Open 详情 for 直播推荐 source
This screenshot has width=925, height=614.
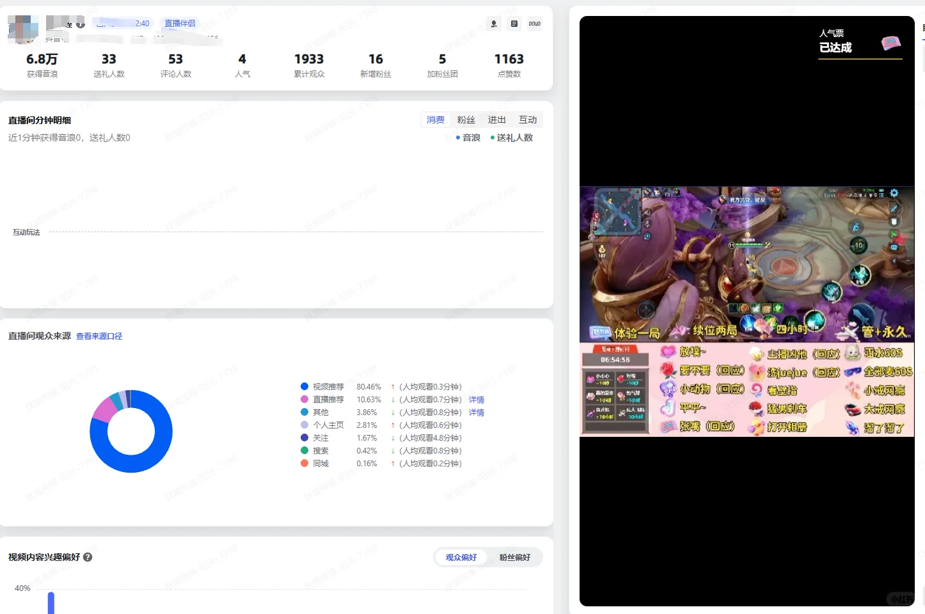click(477, 400)
